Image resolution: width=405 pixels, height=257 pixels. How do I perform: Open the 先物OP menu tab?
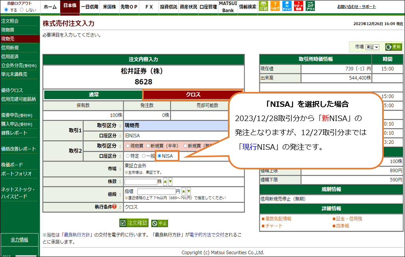pyautogui.click(x=129, y=7)
